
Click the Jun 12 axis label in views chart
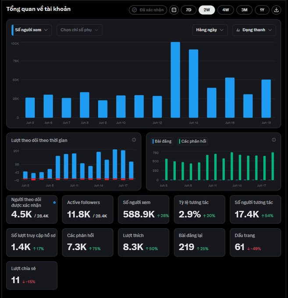(157, 123)
